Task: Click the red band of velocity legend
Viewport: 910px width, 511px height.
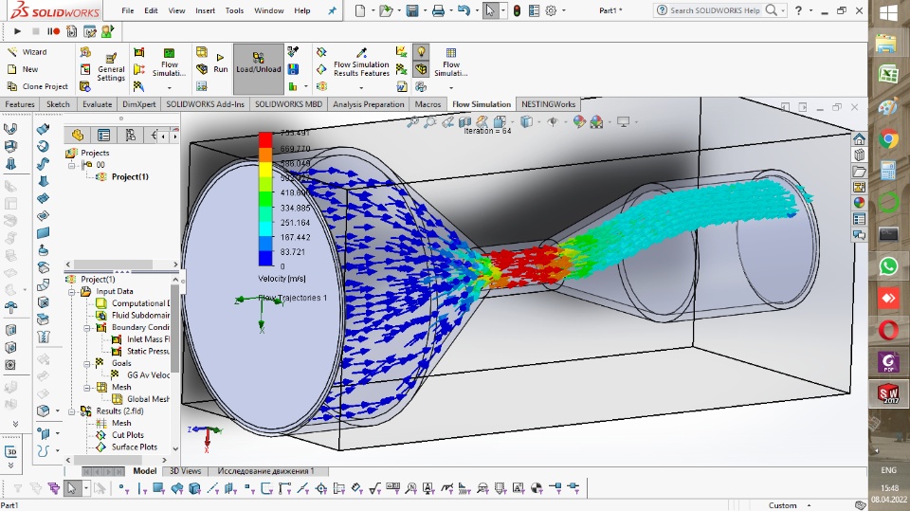Action: (264, 140)
